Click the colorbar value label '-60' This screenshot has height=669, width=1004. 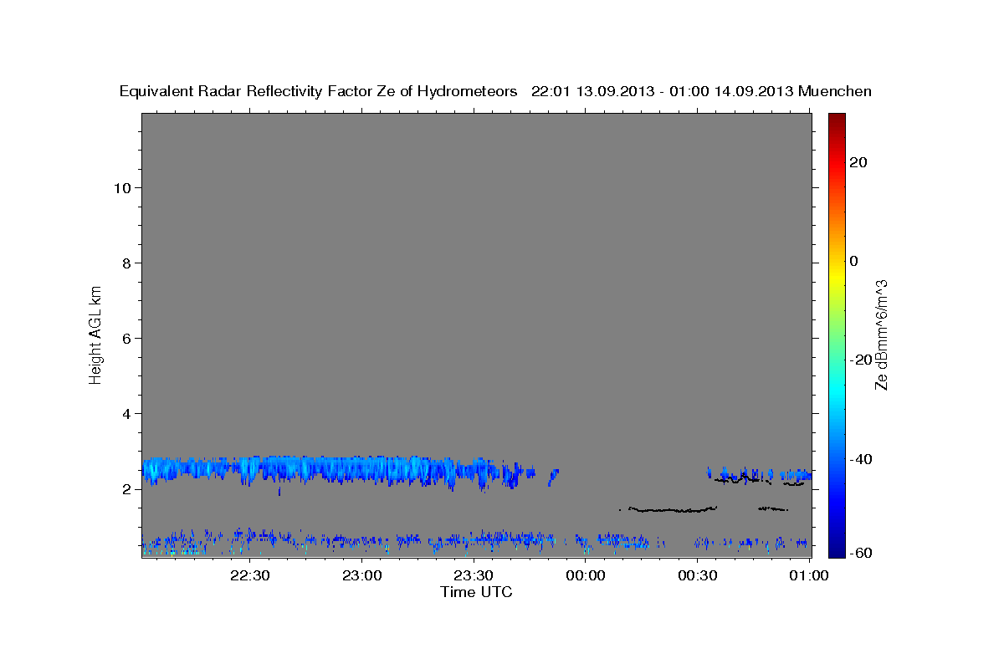click(862, 554)
